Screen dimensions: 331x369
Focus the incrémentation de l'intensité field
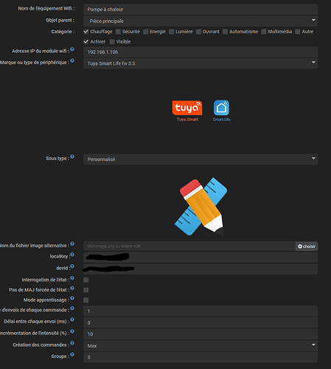coord(201,334)
